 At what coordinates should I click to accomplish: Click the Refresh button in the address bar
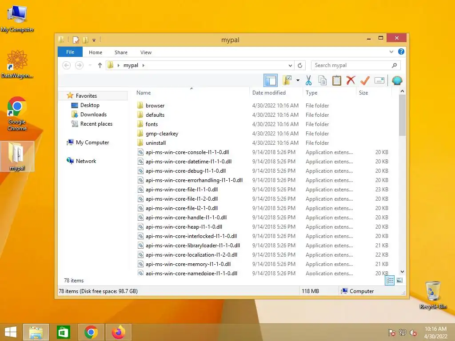(300, 66)
